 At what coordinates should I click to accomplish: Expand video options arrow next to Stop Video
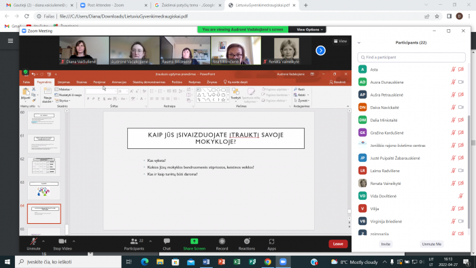[73, 241]
